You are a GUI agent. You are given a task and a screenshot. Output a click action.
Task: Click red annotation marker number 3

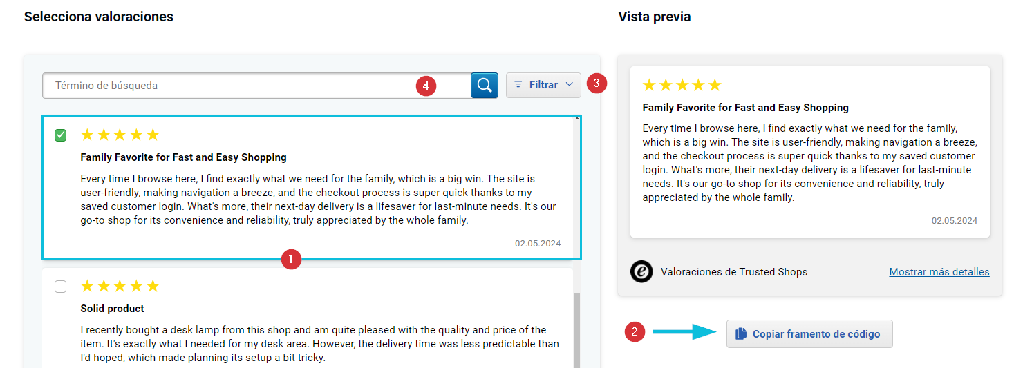point(597,84)
